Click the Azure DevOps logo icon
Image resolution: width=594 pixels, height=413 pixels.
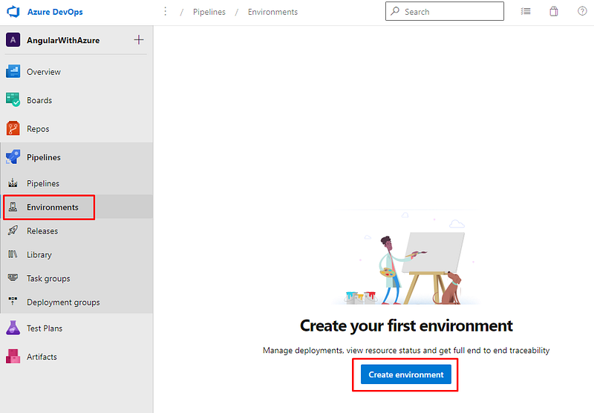pos(13,12)
